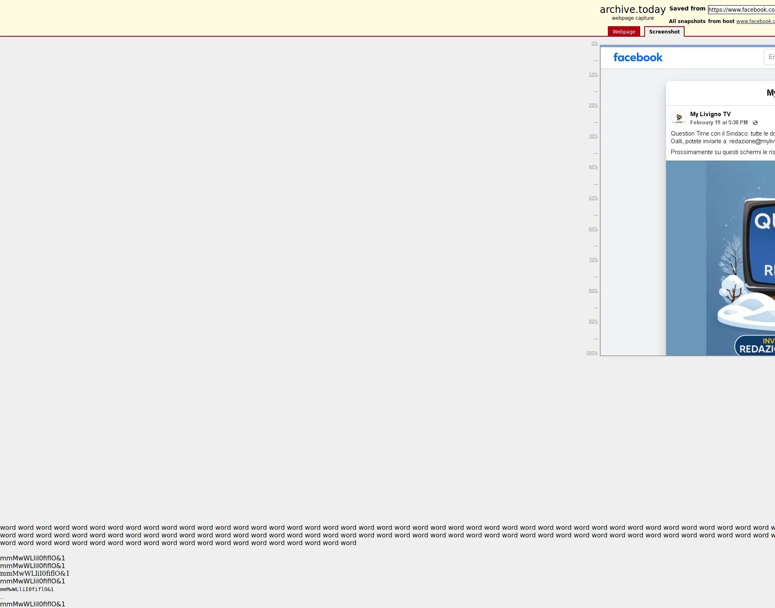The image size is (775, 608).
Task: Jump to the 50% scroll marker
Action: pos(593,198)
